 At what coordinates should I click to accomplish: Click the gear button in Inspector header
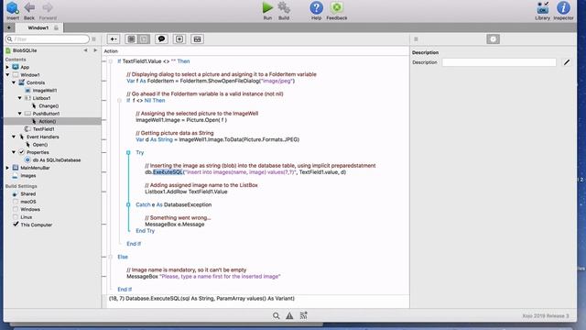pos(493,38)
